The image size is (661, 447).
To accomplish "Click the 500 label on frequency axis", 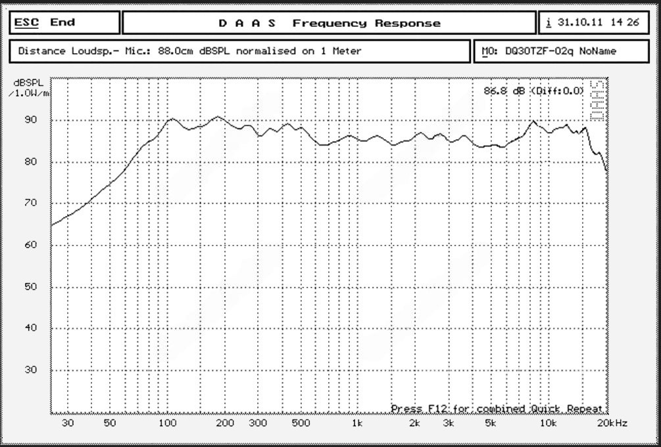I will click(x=300, y=423).
